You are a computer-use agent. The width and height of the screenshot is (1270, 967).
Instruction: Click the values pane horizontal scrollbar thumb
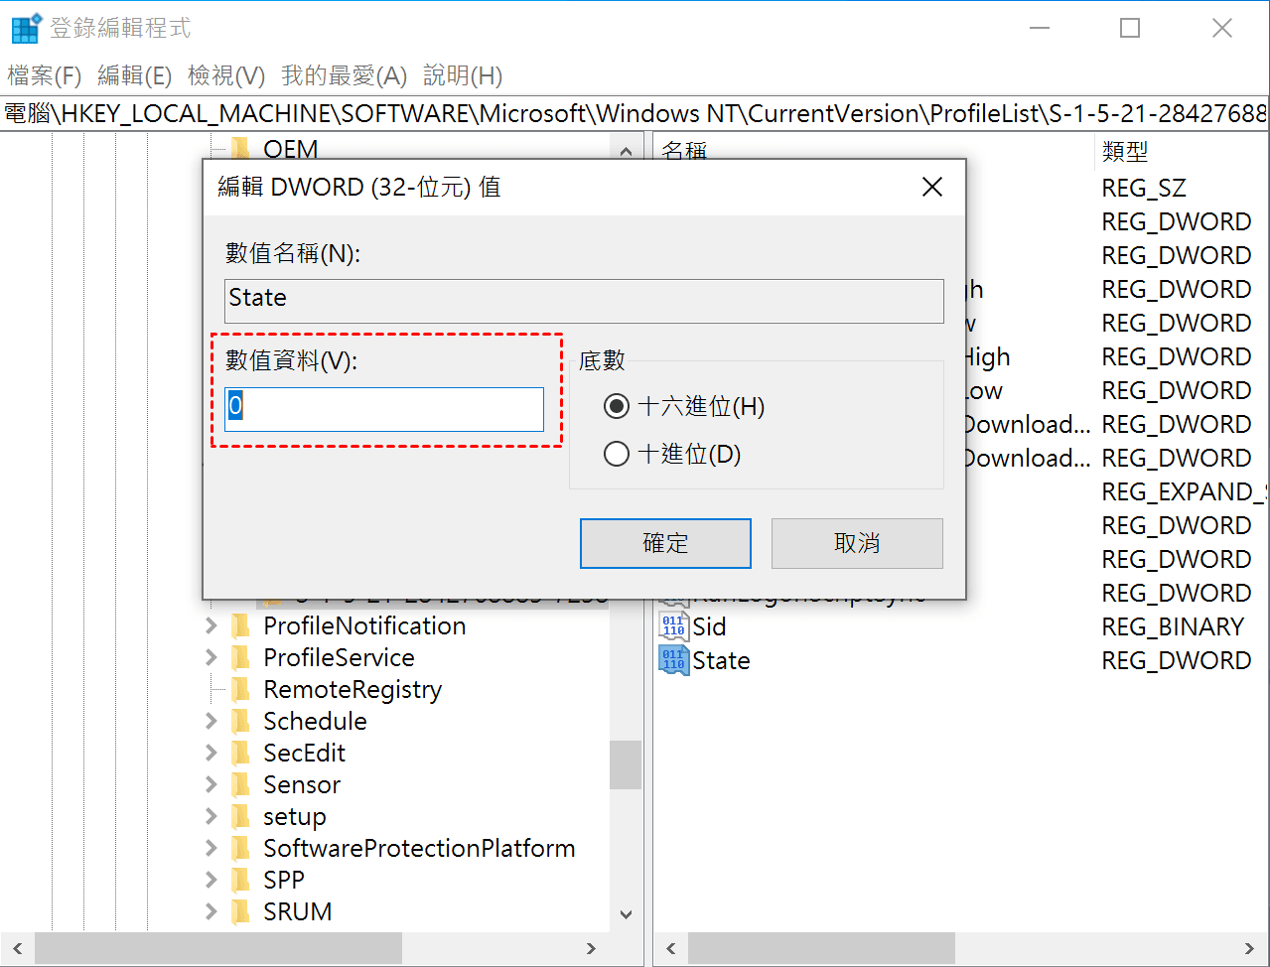point(821,948)
